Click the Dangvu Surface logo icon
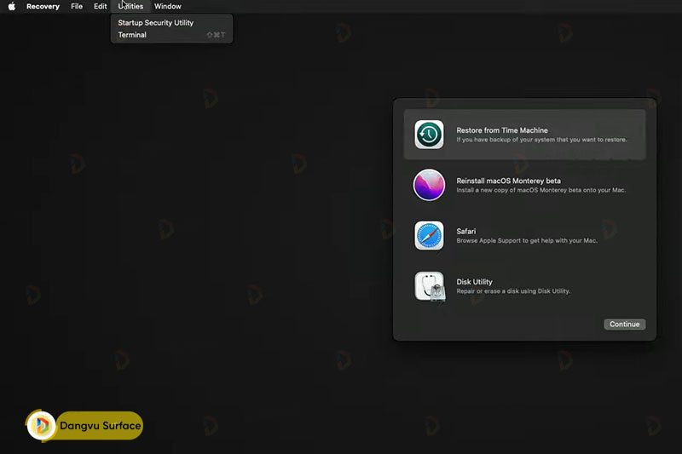The image size is (682, 454). [x=41, y=426]
